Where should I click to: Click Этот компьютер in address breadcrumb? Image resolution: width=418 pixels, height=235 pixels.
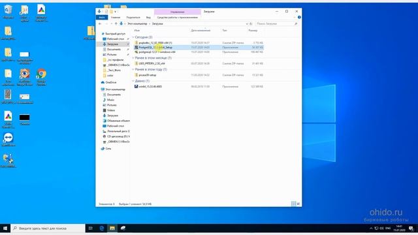pyautogui.click(x=137, y=23)
